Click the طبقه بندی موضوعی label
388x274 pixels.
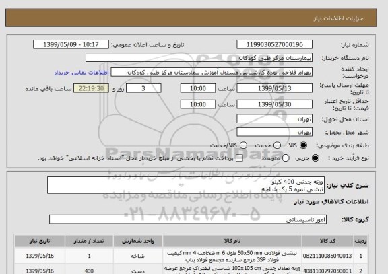pyautogui.click(x=342, y=145)
